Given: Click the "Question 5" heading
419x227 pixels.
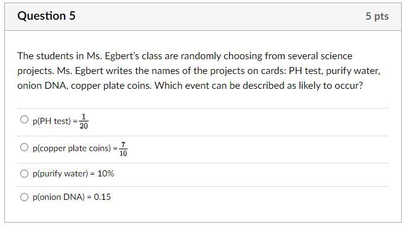Looking at the screenshot, I should (46, 16).
